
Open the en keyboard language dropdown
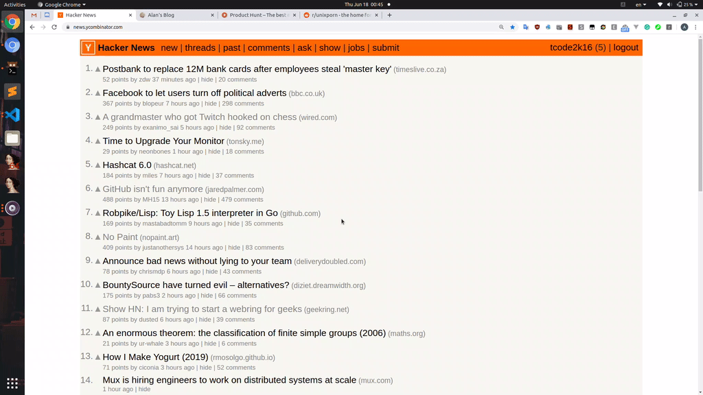[x=641, y=5]
